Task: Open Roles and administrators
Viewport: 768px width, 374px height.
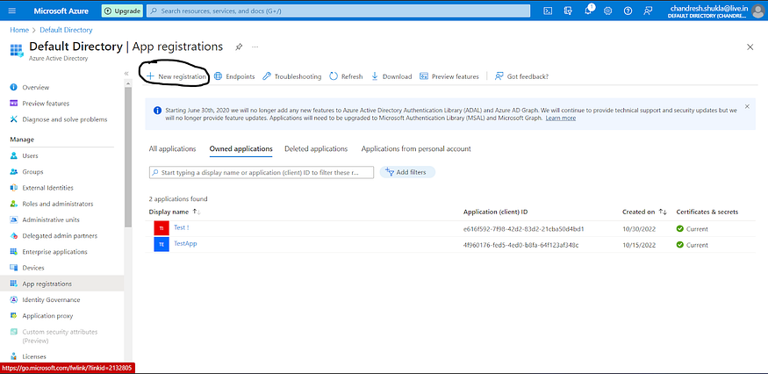Action: (x=58, y=204)
